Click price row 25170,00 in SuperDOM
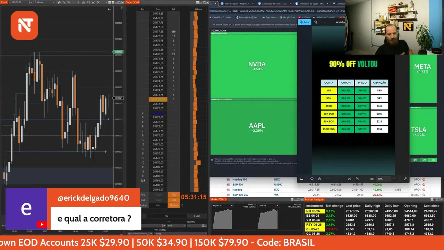The width and height of the screenshot is (444, 250). tap(158, 162)
